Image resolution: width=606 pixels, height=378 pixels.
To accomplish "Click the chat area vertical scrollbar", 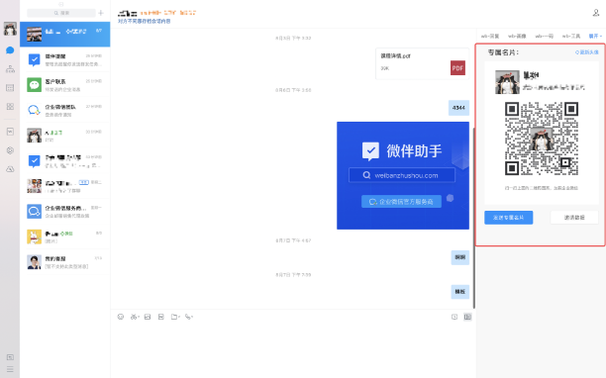I will (474, 218).
